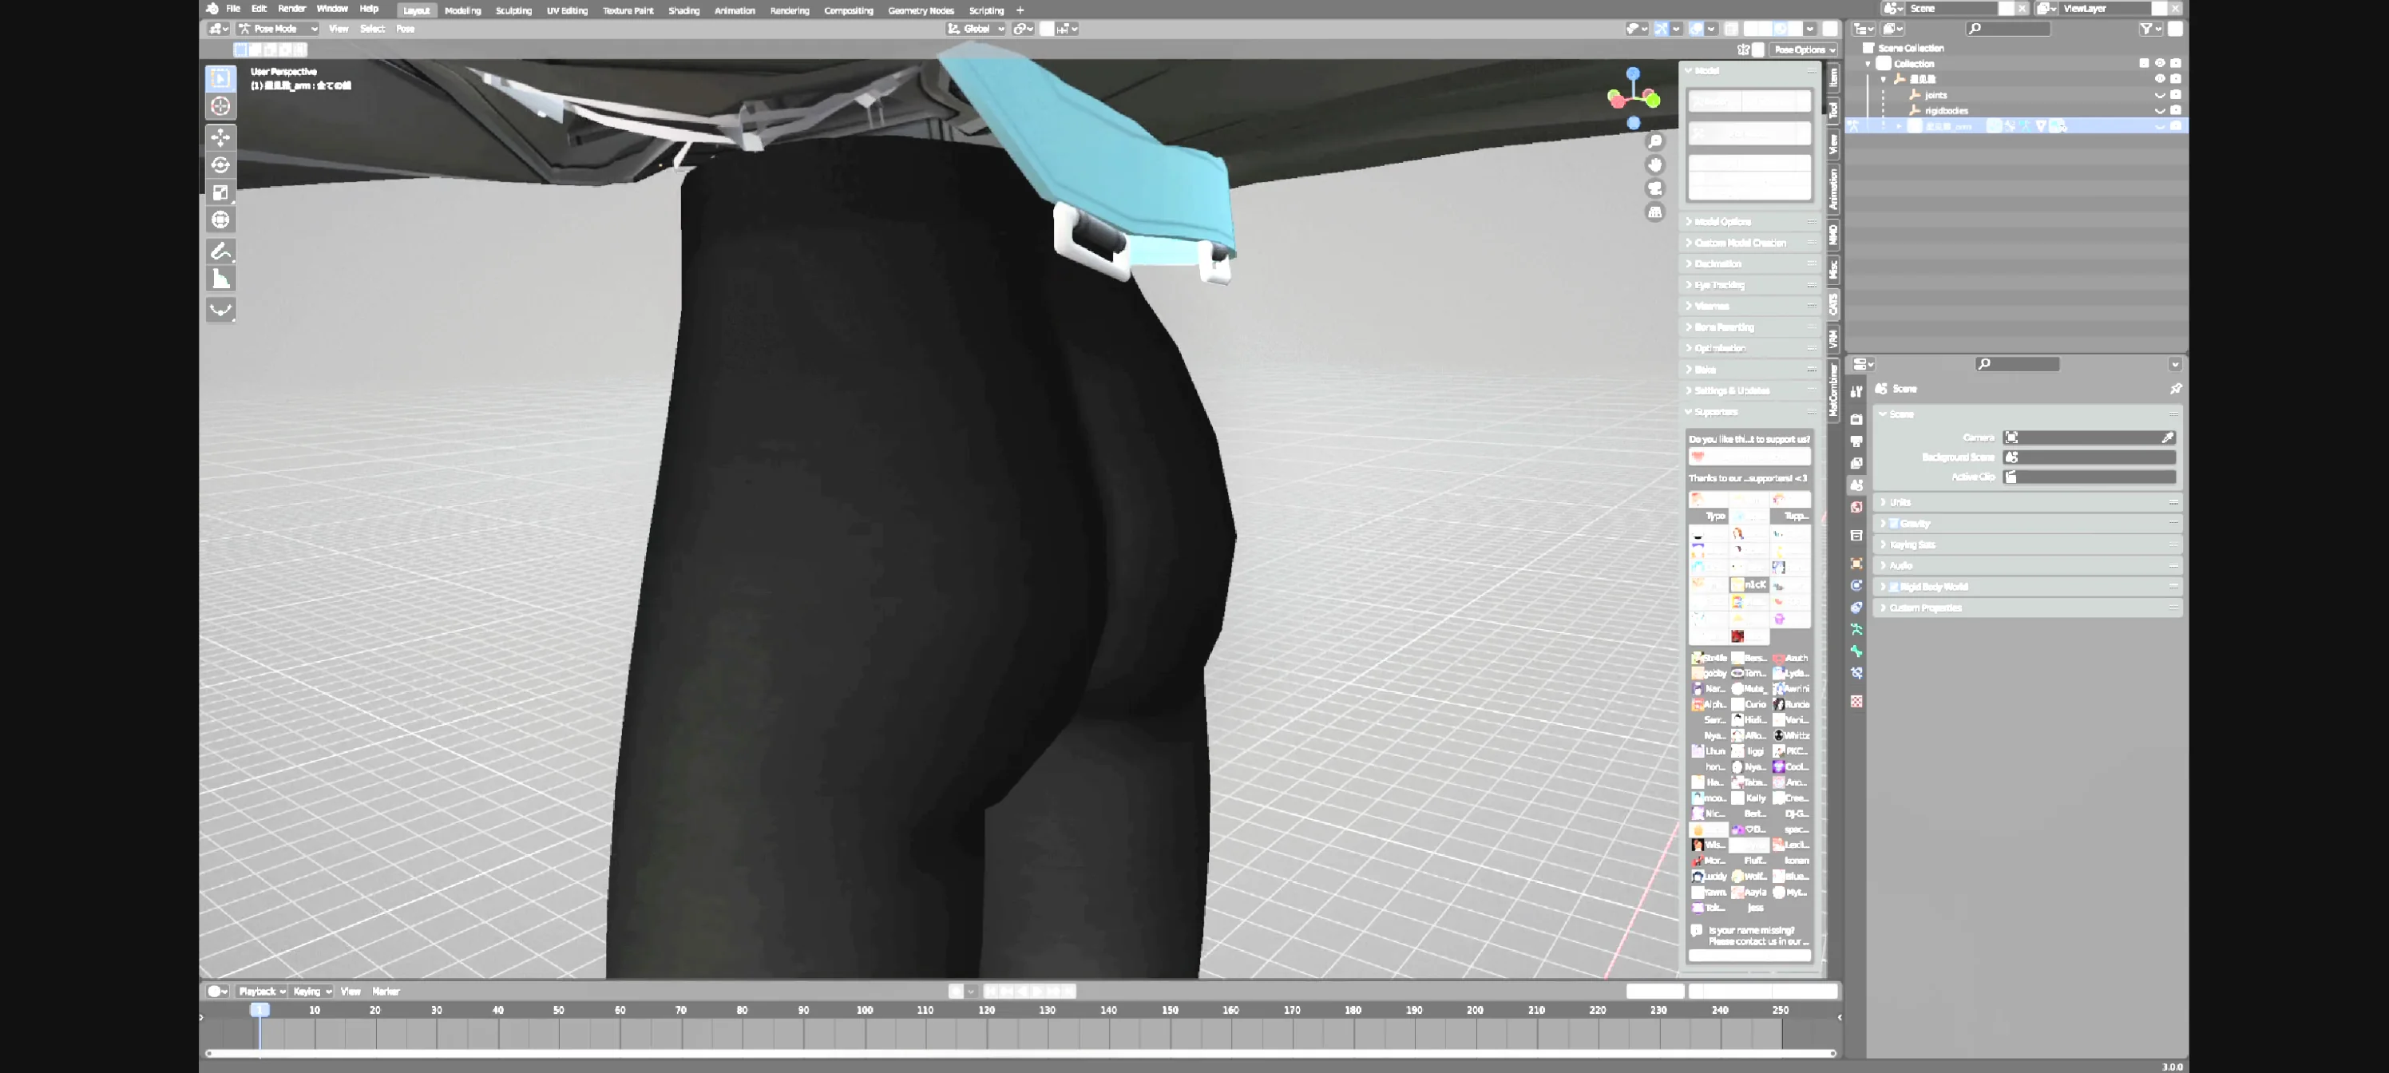Open the Tool properties tab icon
This screenshot has height=1073, width=2389.
coord(1856,391)
